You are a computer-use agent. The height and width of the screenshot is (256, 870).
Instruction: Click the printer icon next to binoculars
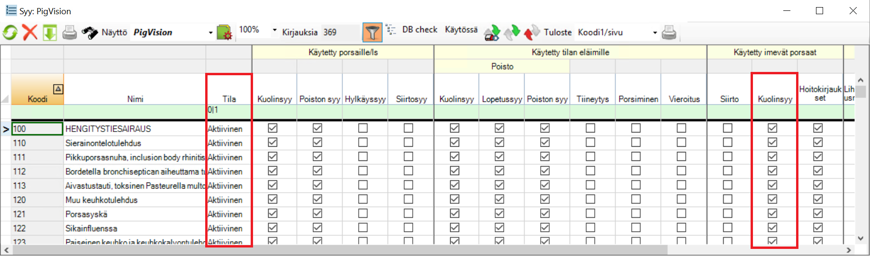70,33
